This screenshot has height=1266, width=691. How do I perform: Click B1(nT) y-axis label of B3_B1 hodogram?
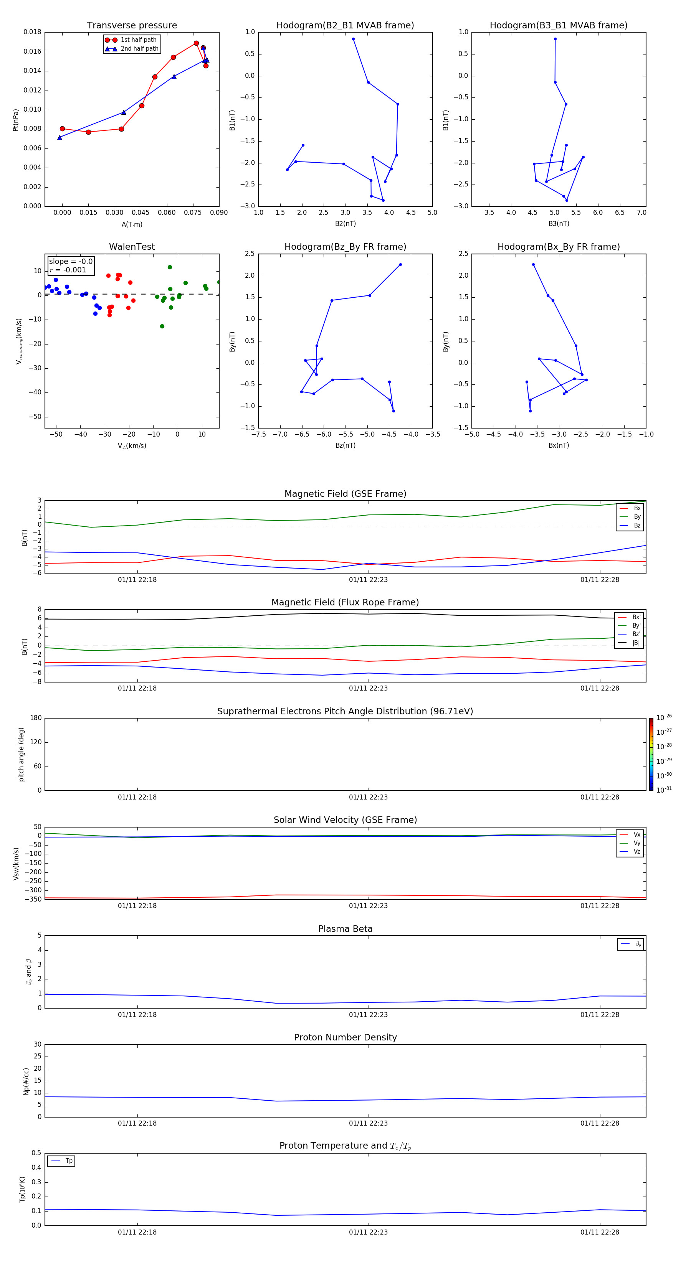(446, 119)
